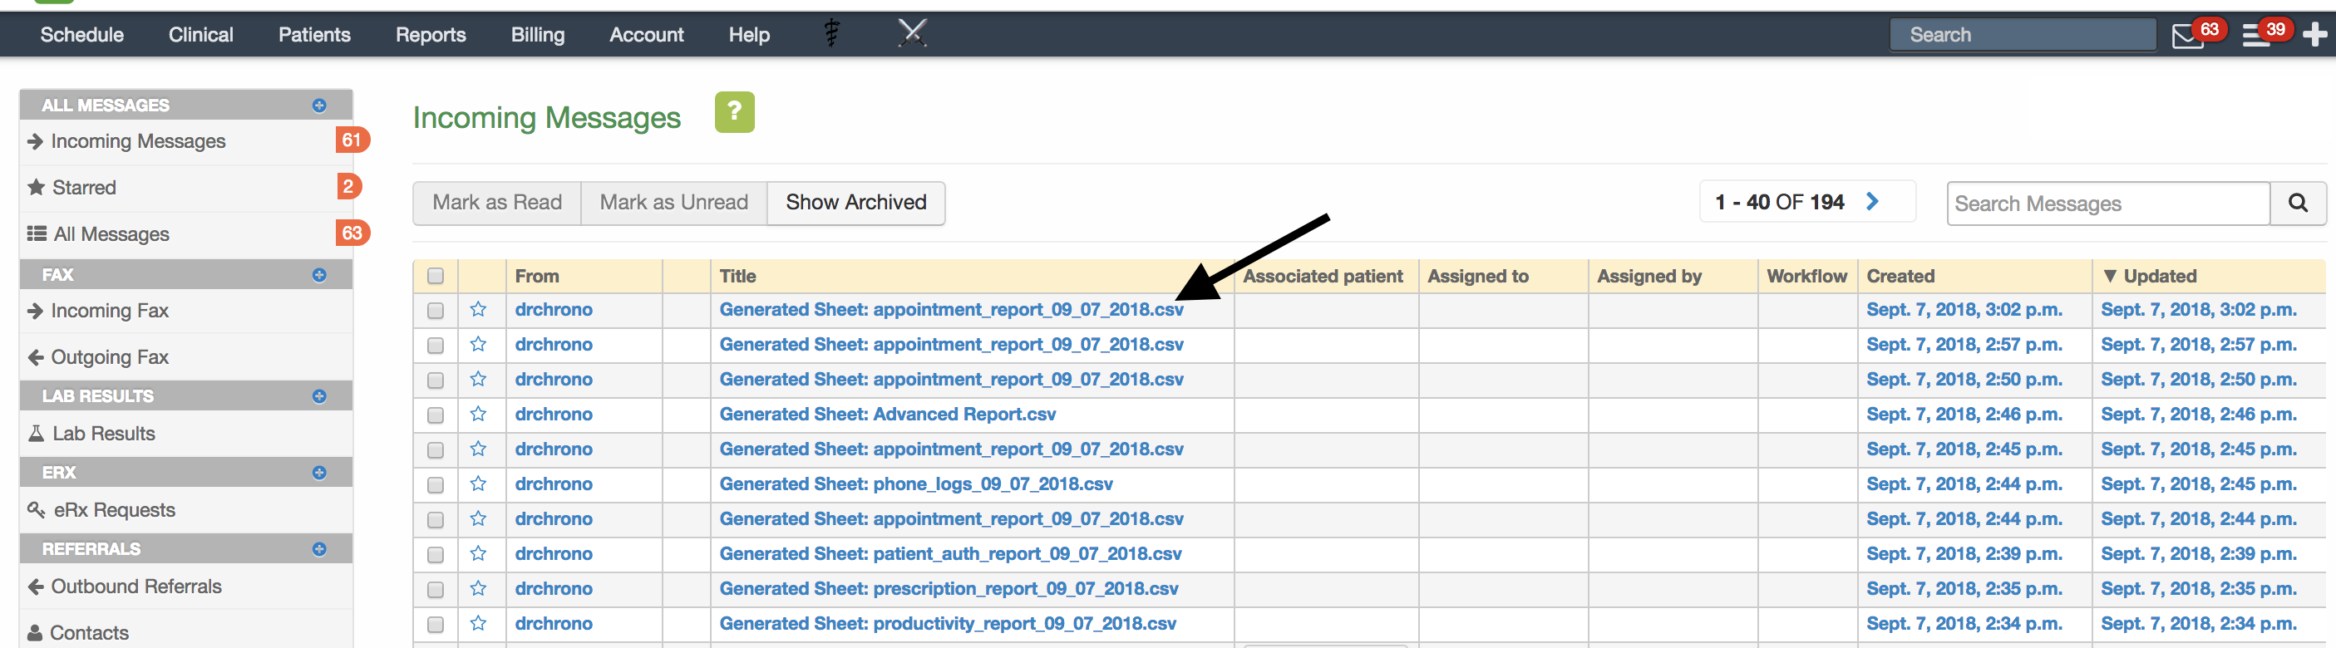Star the 2:45 p.m. appointment_report message
The height and width of the screenshot is (648, 2336).
478,449
